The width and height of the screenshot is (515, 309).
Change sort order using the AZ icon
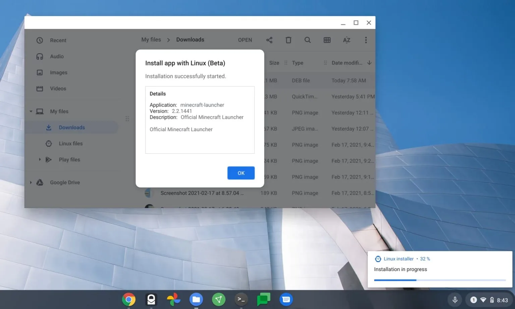click(346, 40)
